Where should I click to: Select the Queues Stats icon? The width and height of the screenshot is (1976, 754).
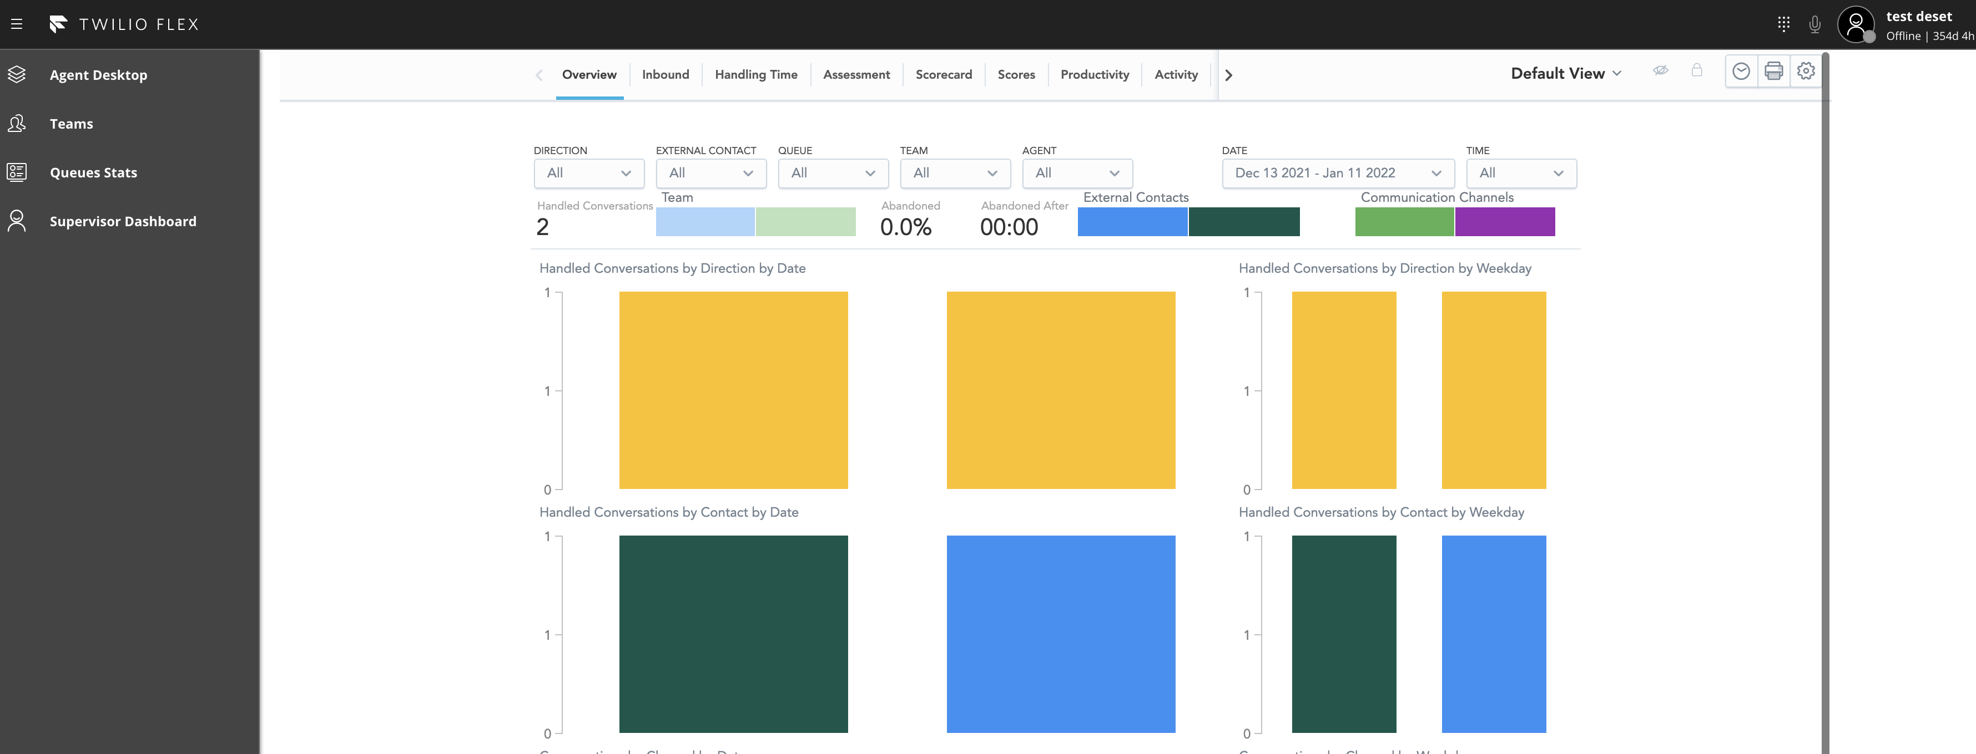tap(18, 172)
